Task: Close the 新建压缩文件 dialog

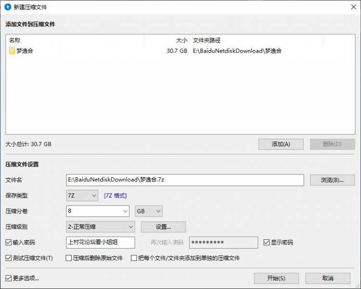Action: [354, 7]
